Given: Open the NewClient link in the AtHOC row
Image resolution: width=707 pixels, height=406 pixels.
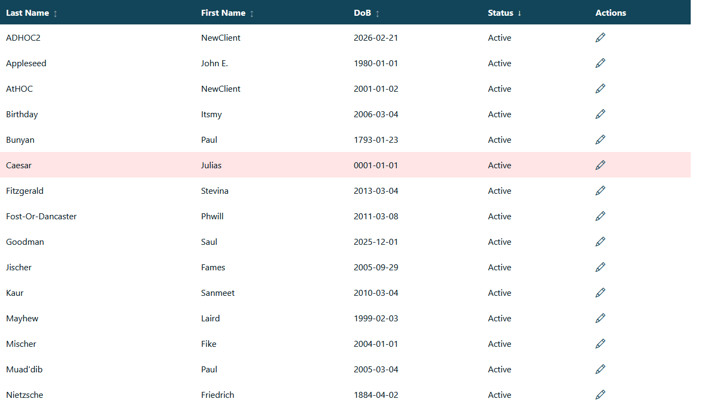Looking at the screenshot, I should tap(221, 88).
